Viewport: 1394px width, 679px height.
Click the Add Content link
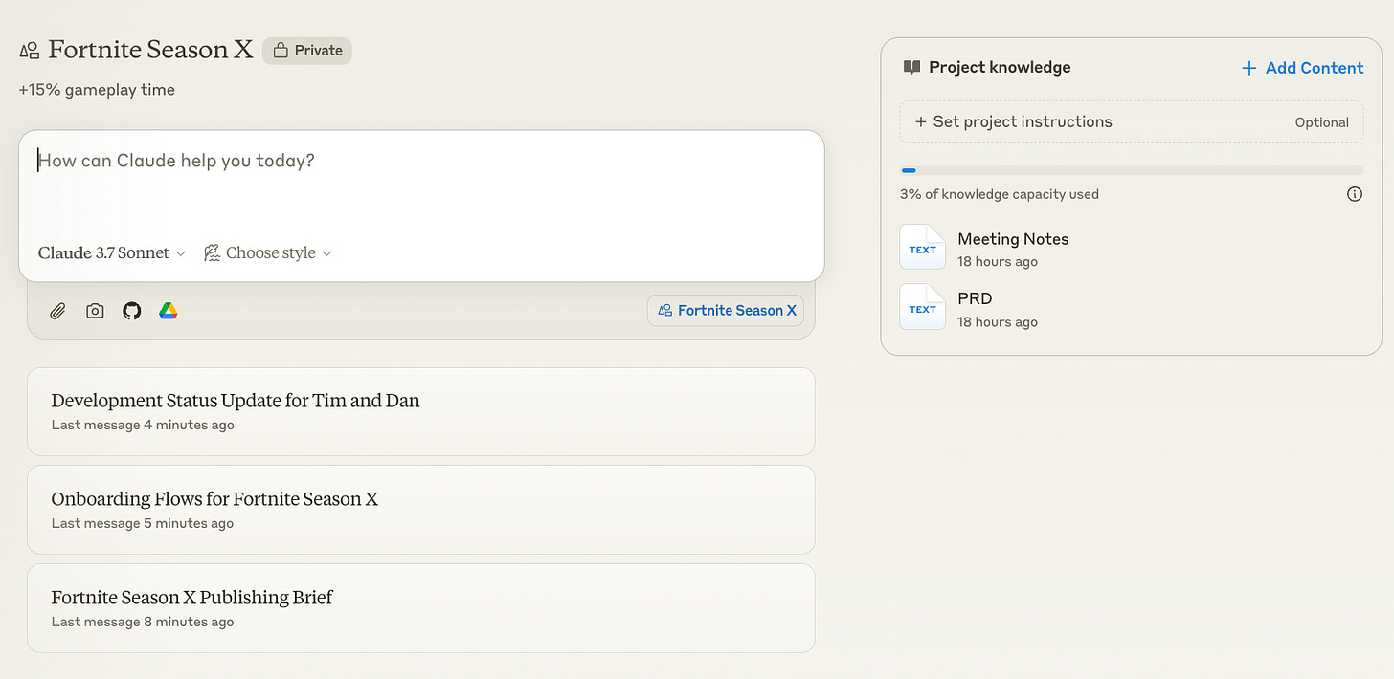[1302, 68]
